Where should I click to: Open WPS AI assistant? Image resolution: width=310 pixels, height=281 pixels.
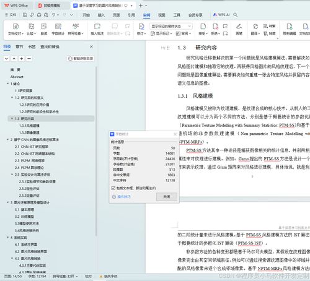click(221, 15)
